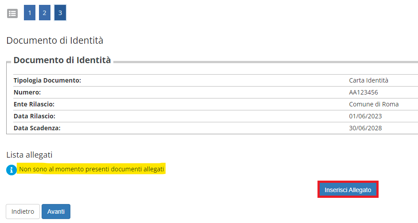Continue with the Avanti button
418x223 pixels.
coord(56,212)
